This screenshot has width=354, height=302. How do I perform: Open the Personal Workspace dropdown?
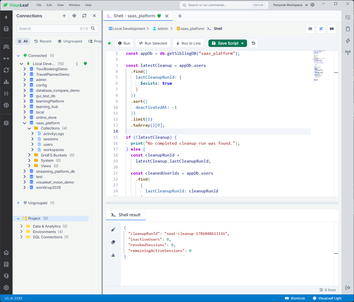291,5
